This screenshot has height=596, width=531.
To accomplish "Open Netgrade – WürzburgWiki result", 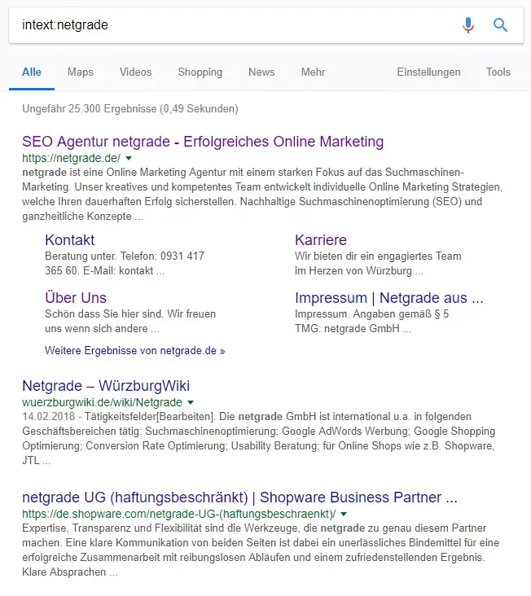I will click(106, 386).
